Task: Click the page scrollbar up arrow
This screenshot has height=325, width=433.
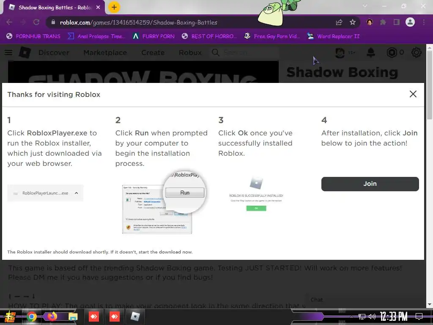Action: [x=430, y=47]
